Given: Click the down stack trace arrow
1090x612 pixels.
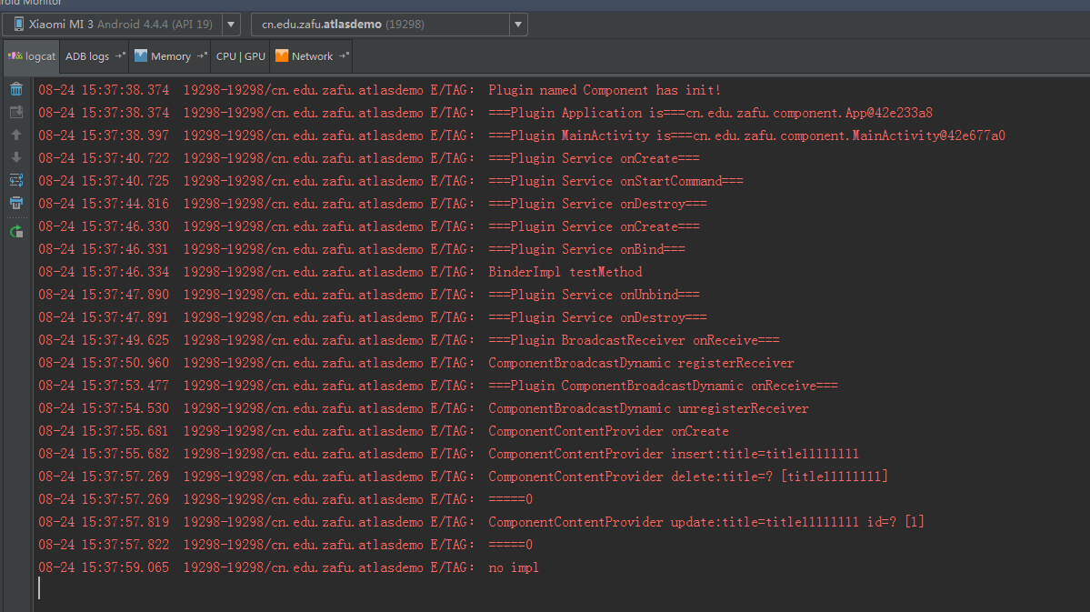Looking at the screenshot, I should click(16, 157).
